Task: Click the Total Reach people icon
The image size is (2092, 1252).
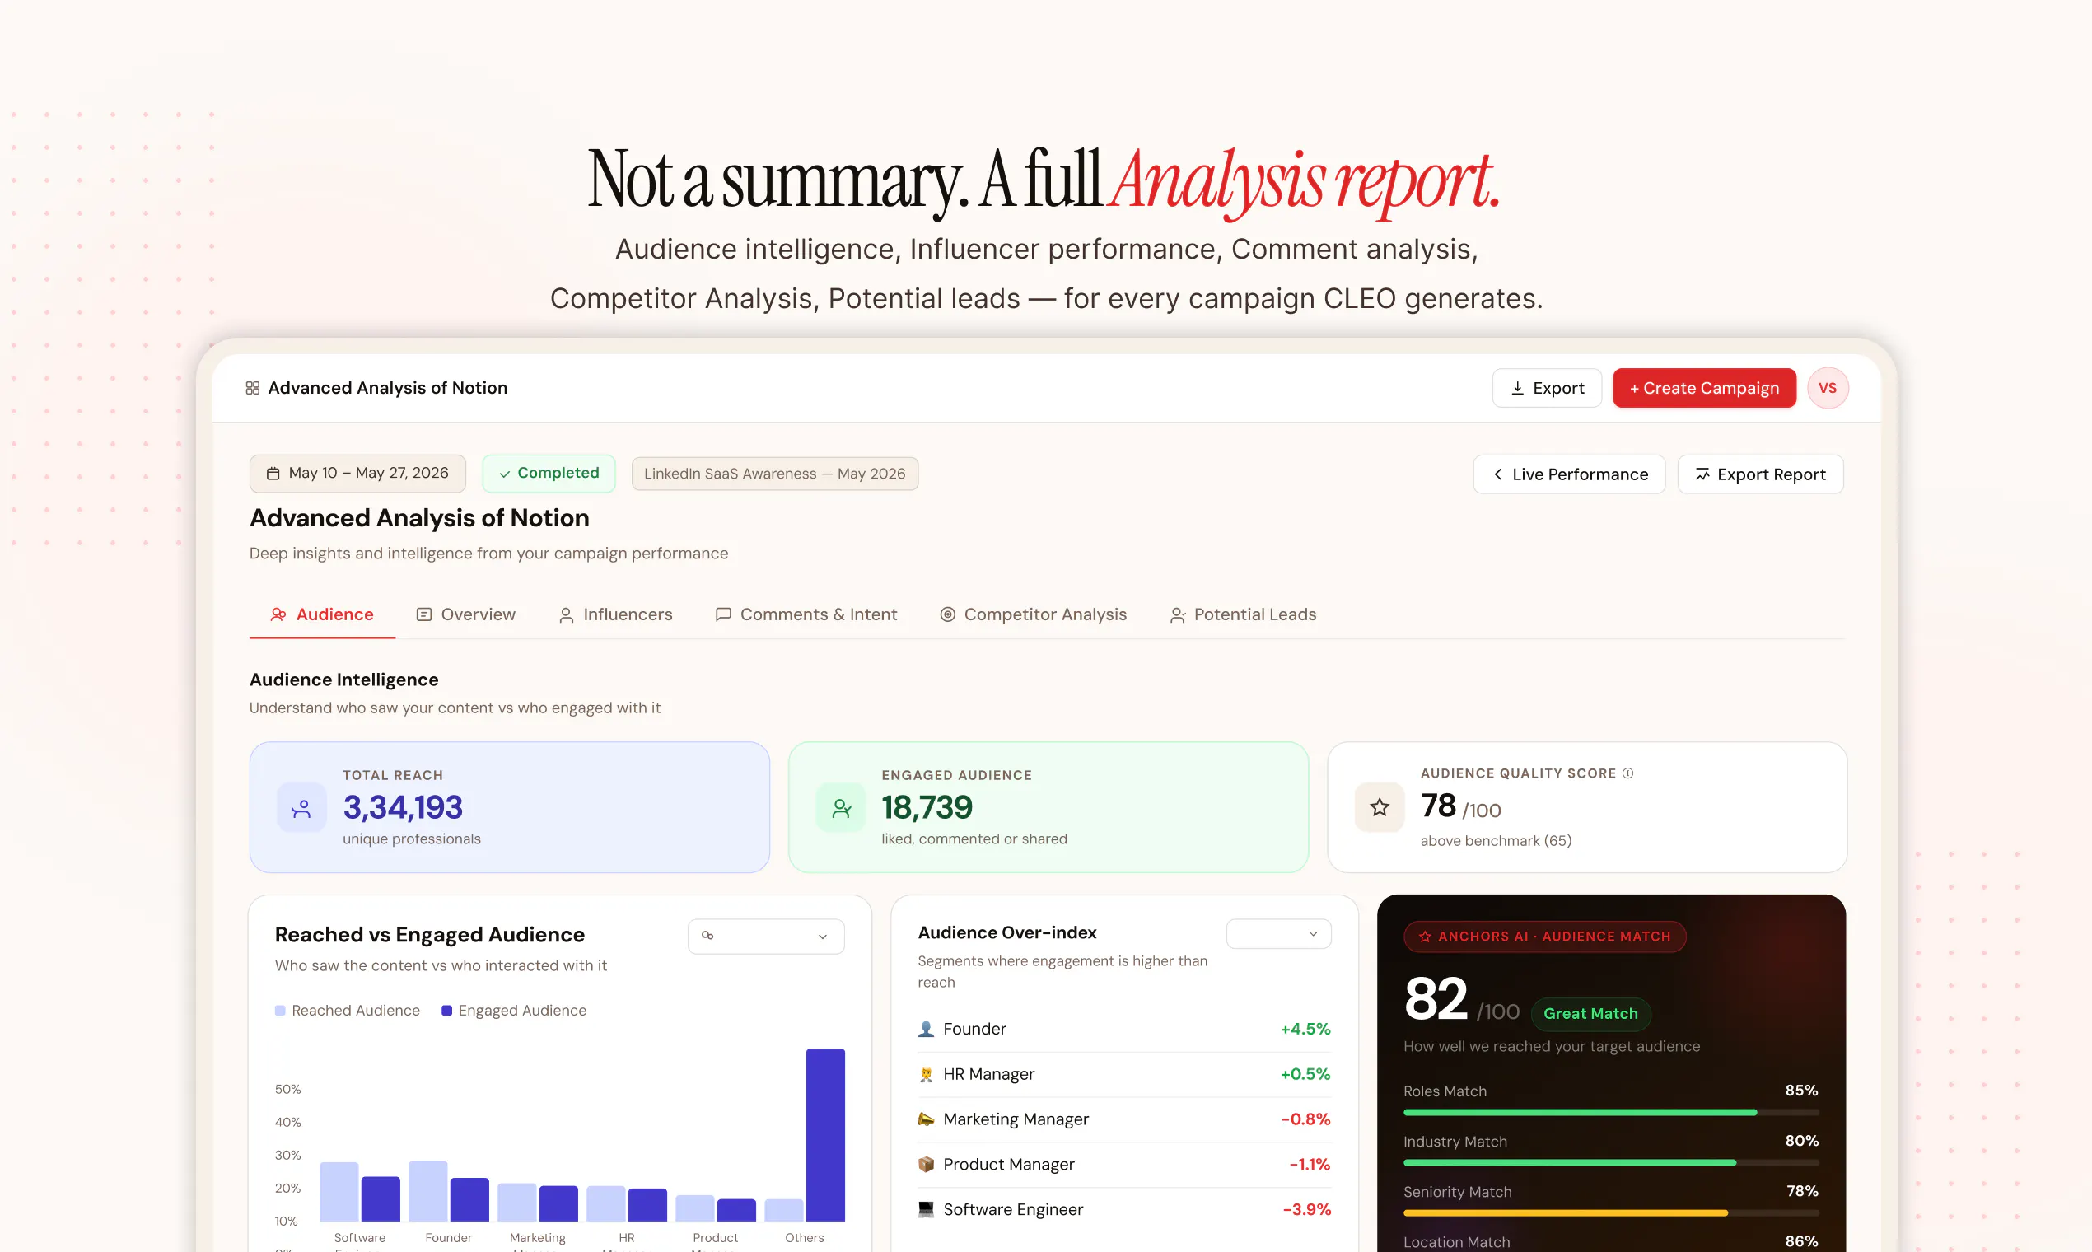Action: [301, 808]
